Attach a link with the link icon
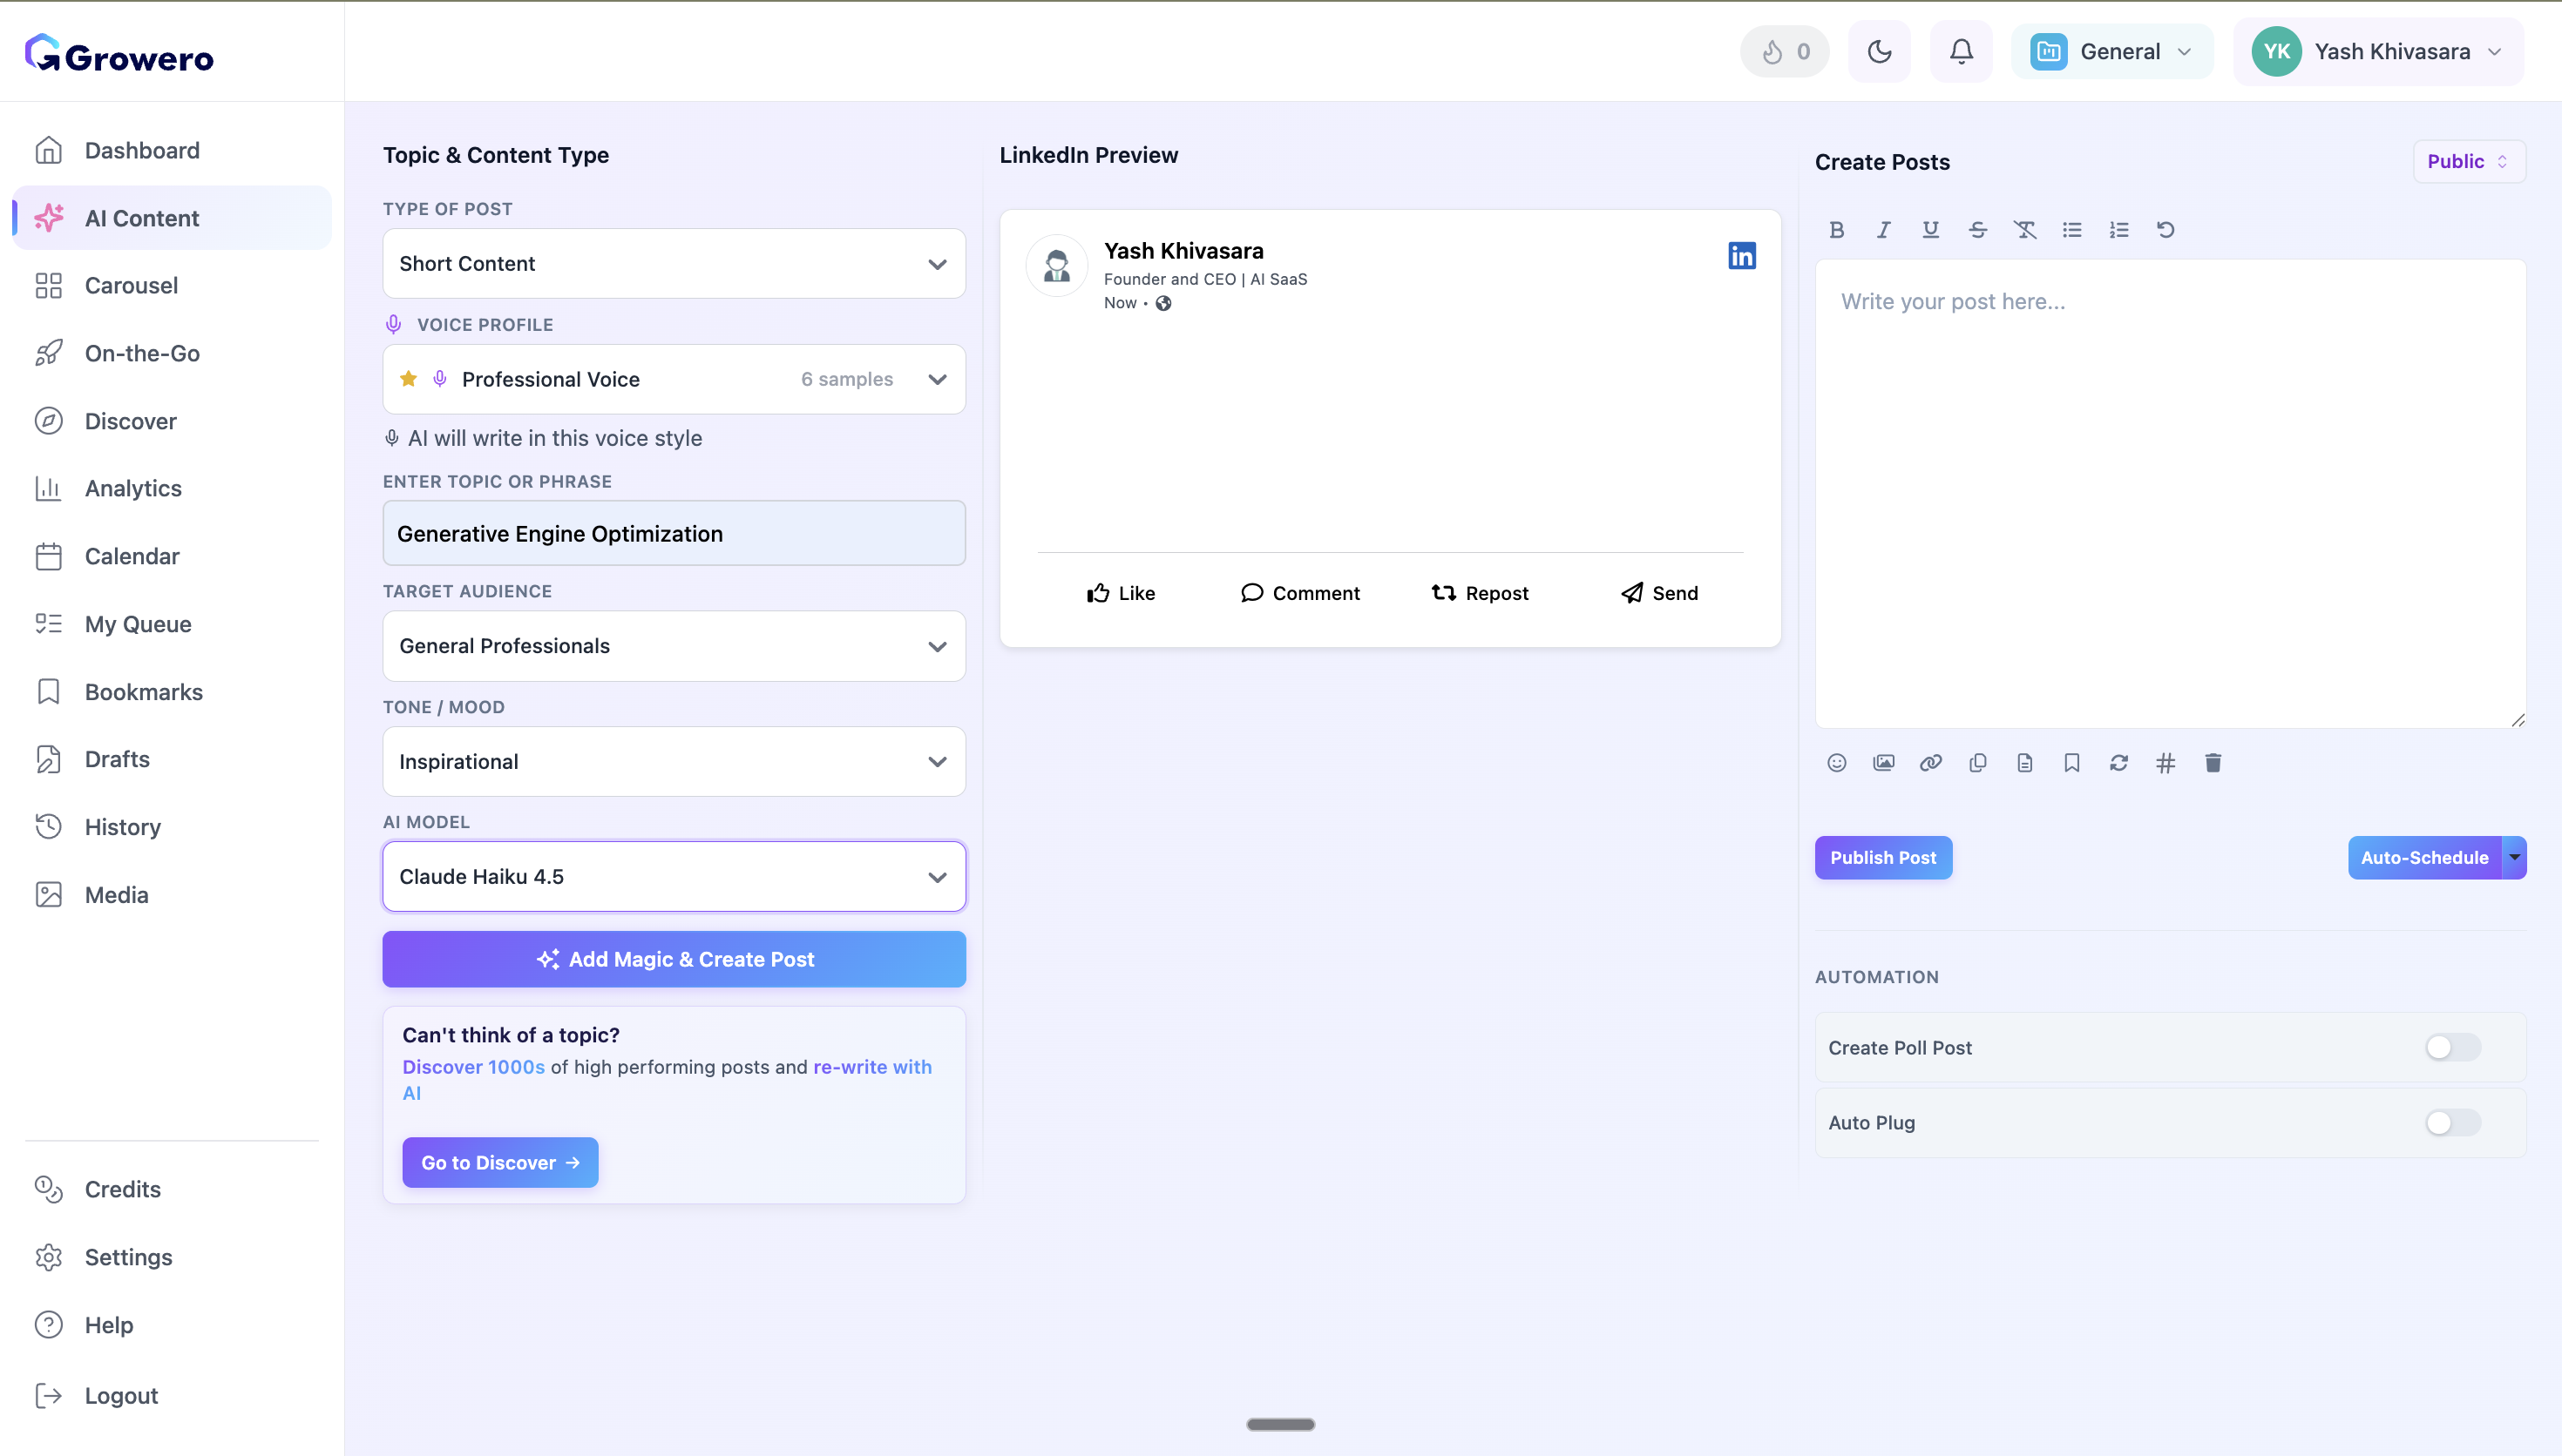Image resolution: width=2562 pixels, height=1456 pixels. click(1931, 762)
